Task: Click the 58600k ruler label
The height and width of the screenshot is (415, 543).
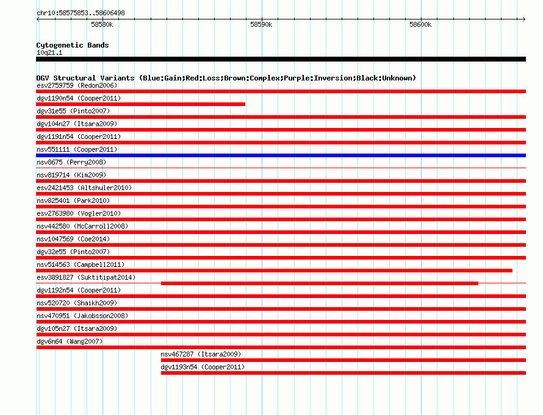Action: click(x=420, y=24)
